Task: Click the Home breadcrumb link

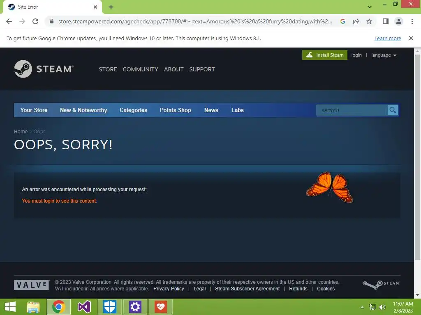Action: (x=21, y=132)
